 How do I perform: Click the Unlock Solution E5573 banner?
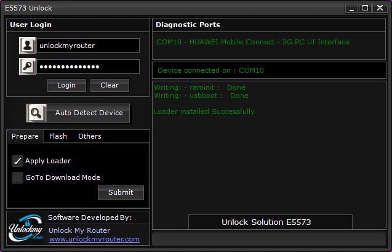coord(270,222)
